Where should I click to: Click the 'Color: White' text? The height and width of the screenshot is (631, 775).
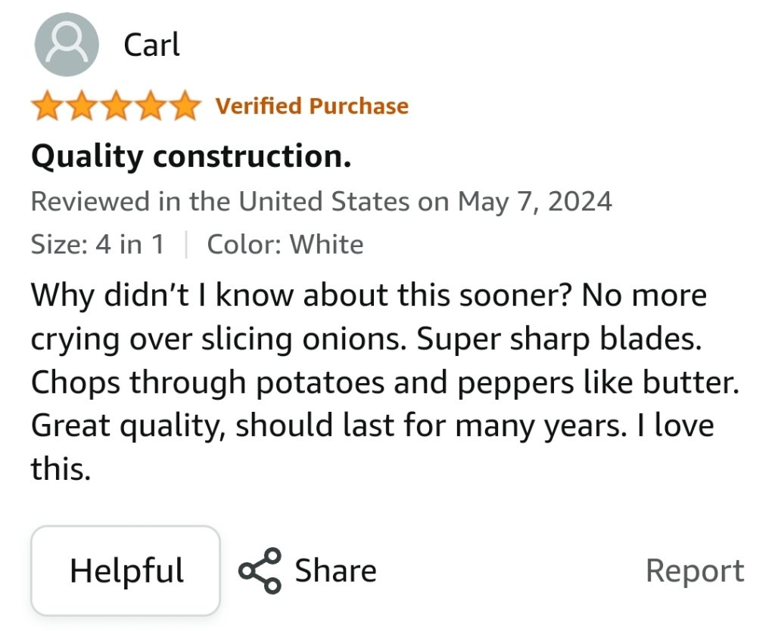[x=285, y=244]
